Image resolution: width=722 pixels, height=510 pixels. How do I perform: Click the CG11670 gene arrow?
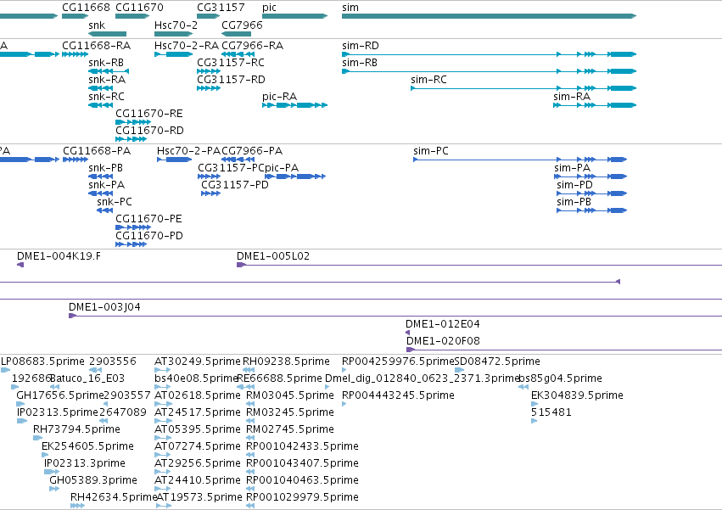pos(132,16)
